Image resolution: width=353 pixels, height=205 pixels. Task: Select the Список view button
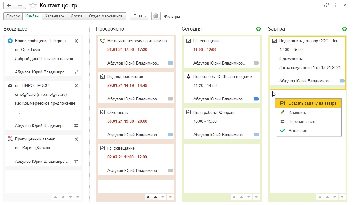pyautogui.click(x=13, y=16)
